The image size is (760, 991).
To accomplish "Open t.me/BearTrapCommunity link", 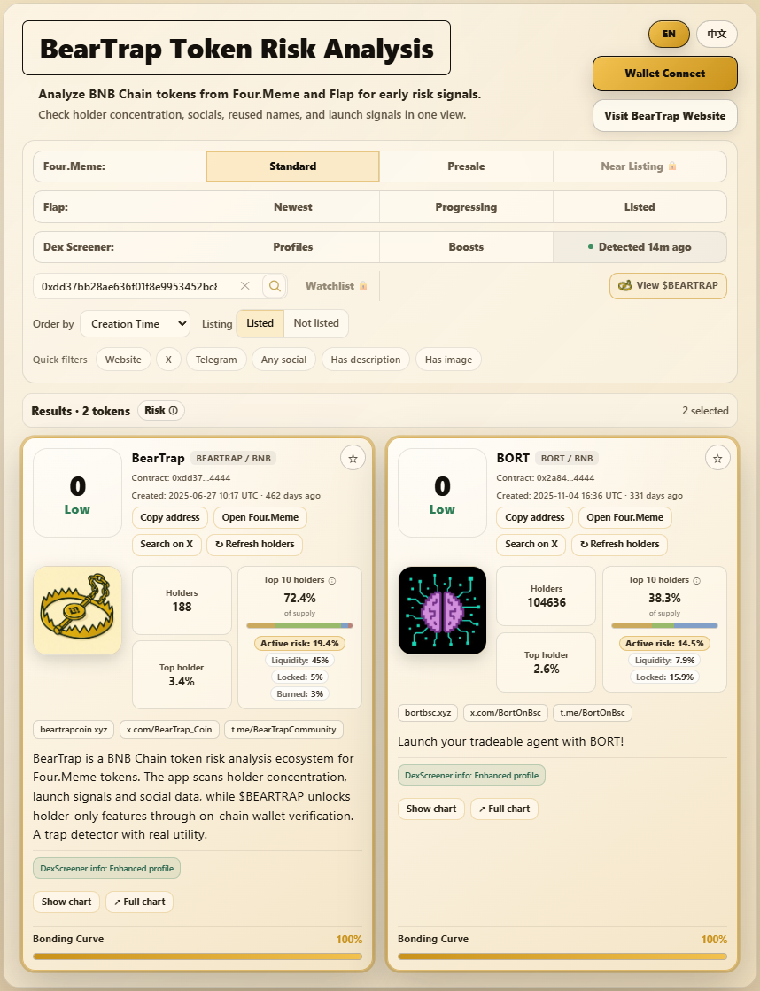I will coord(283,730).
